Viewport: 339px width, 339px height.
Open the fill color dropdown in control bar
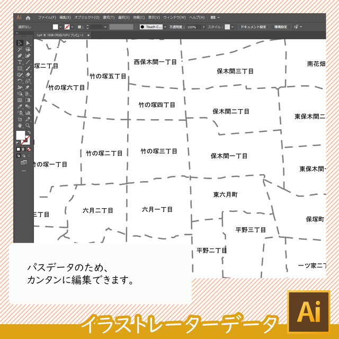(x=60, y=27)
